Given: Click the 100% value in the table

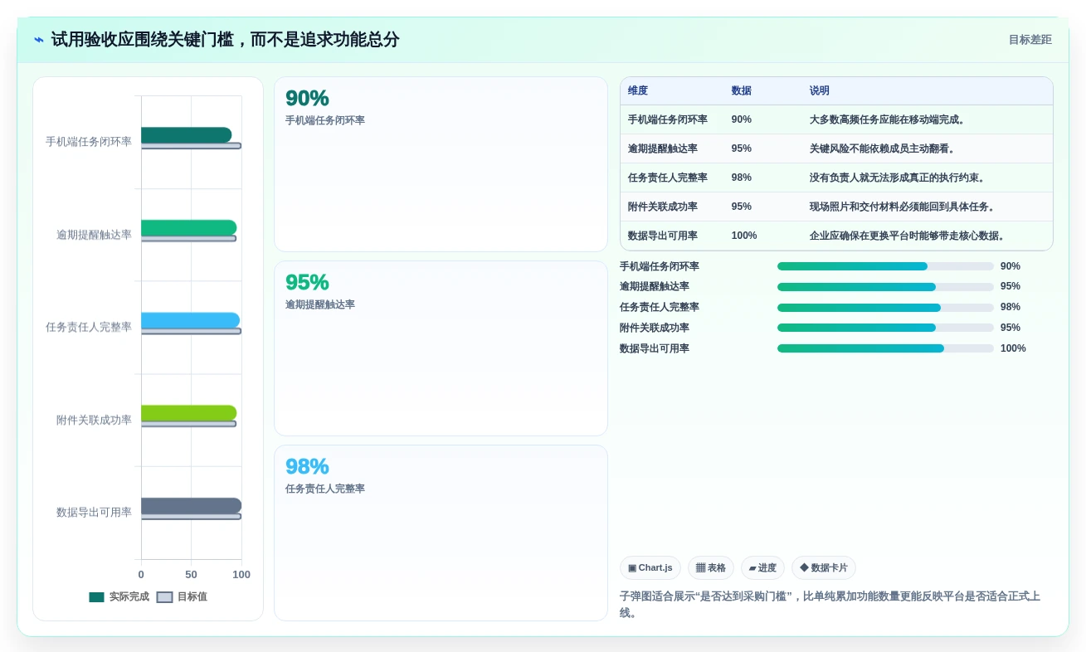Looking at the screenshot, I should click(x=743, y=236).
